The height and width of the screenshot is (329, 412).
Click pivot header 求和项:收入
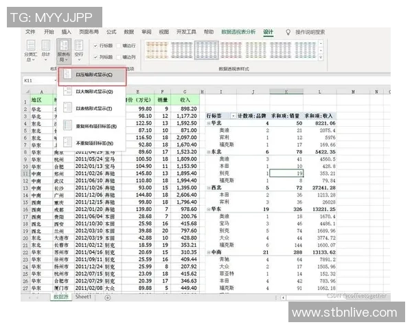coord(319,116)
